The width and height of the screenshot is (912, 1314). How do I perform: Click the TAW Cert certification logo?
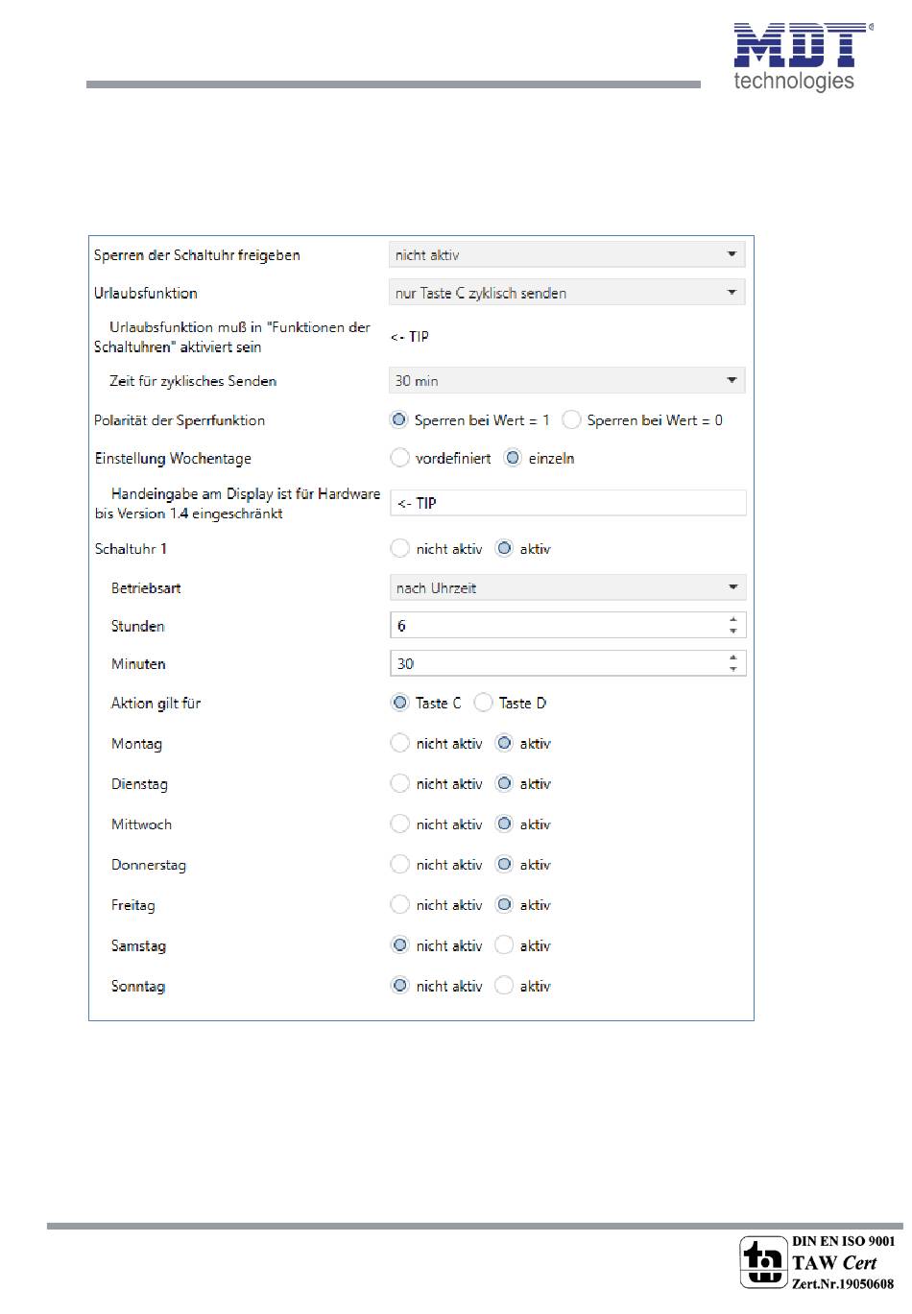point(817,1262)
